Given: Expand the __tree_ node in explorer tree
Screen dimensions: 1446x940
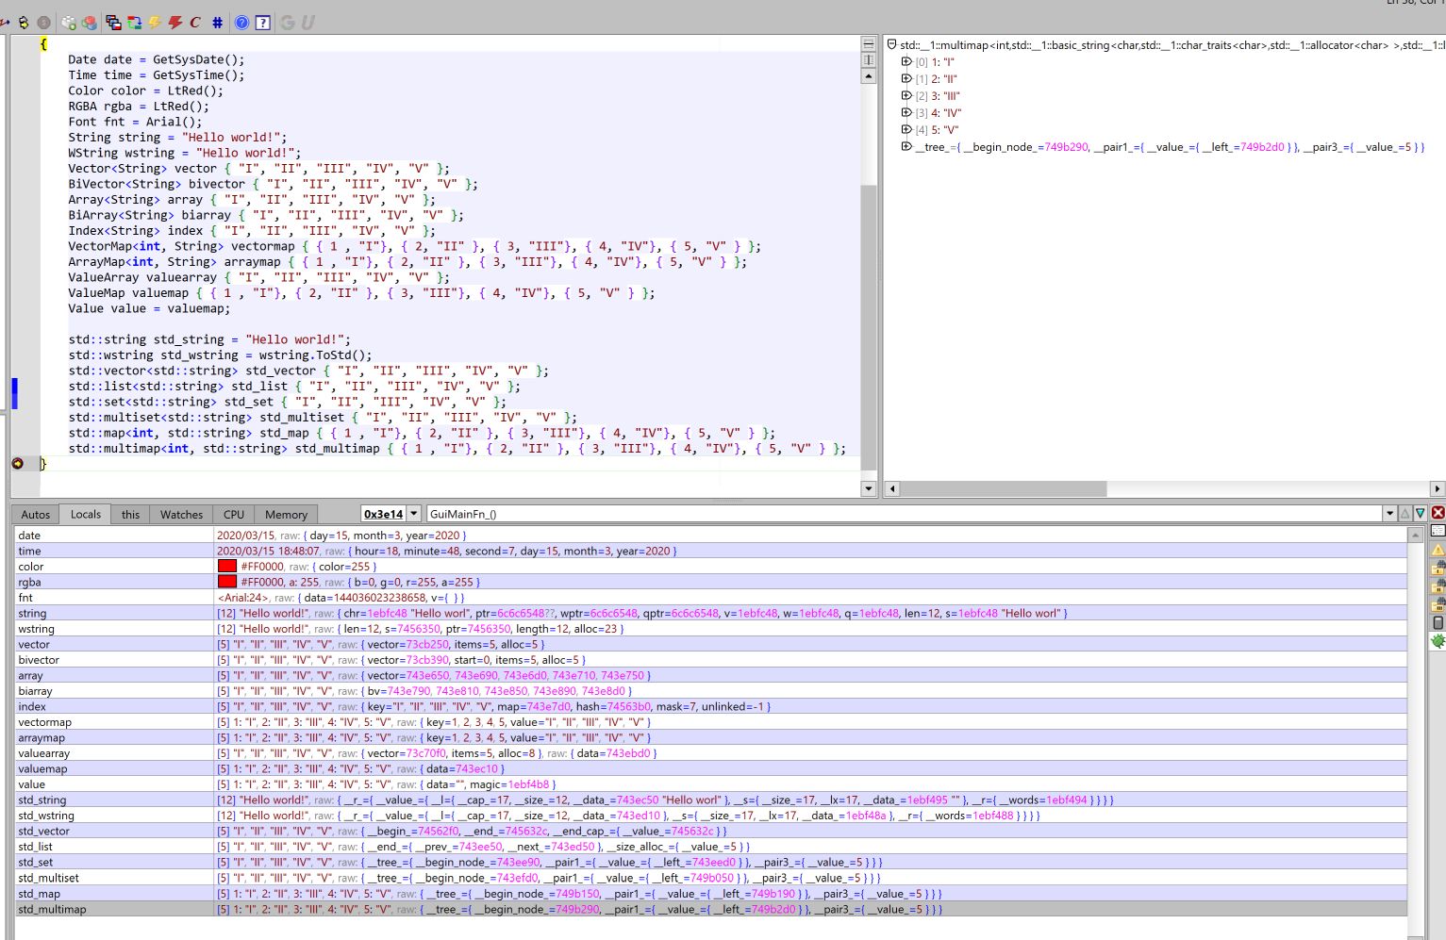Looking at the screenshot, I should click(x=906, y=147).
